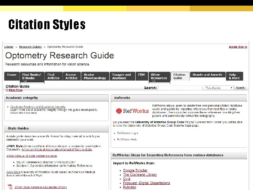Click into the Search text field
253x190 pixels.
click(x=180, y=88)
